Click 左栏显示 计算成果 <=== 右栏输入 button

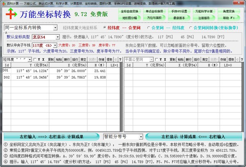[194, 137]
